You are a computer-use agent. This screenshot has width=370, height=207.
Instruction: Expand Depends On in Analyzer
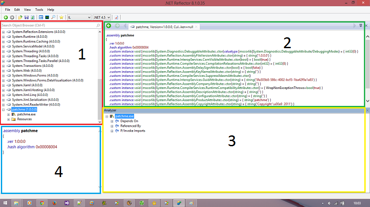112,122
